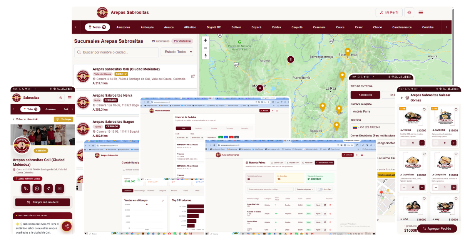Image resolution: width=470 pixels, height=244 pixels.
Task: Select the A Domicilio delivery type
Action: click(365, 95)
